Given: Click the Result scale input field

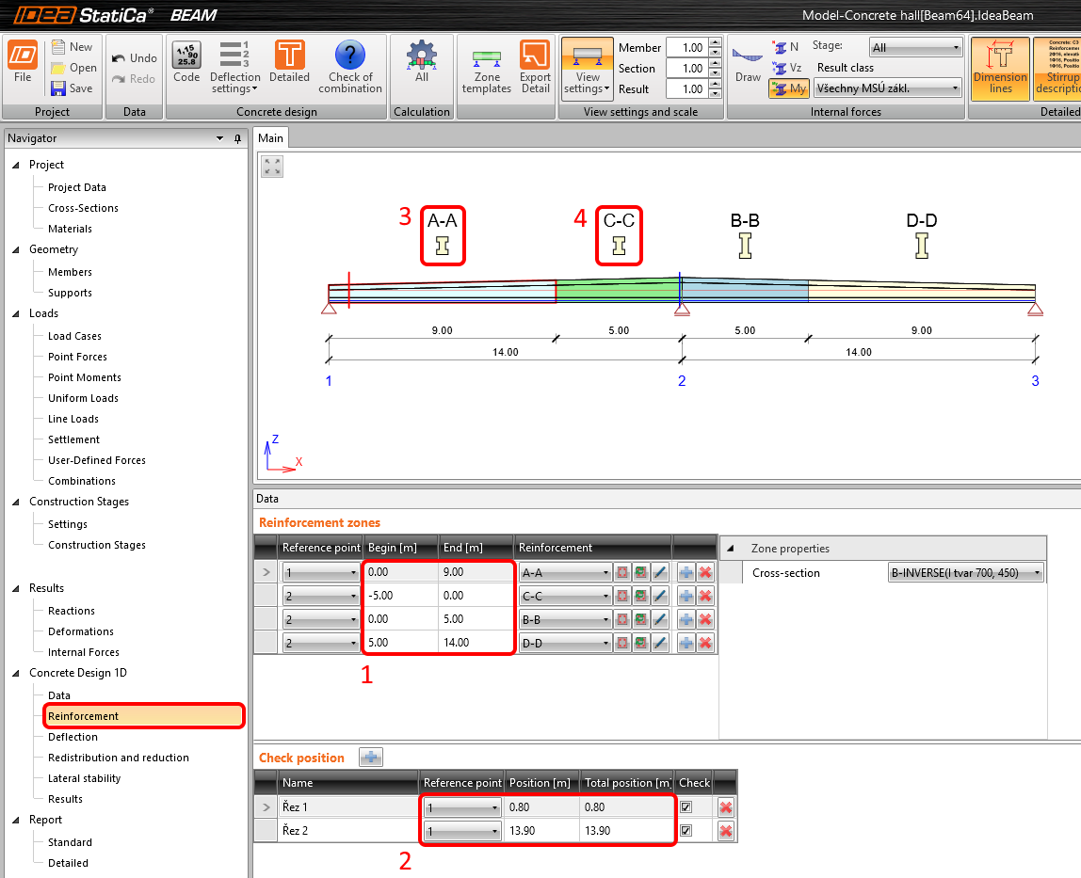Looking at the screenshot, I should [687, 88].
